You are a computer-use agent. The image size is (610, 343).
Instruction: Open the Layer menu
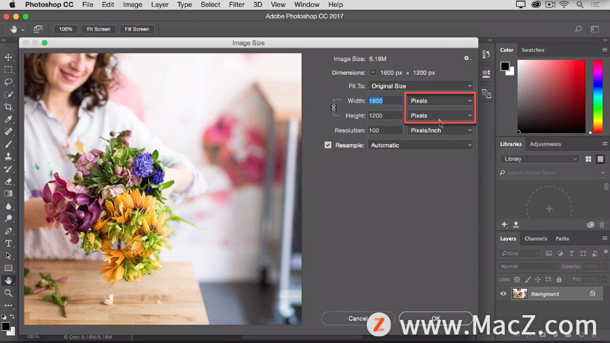(160, 5)
